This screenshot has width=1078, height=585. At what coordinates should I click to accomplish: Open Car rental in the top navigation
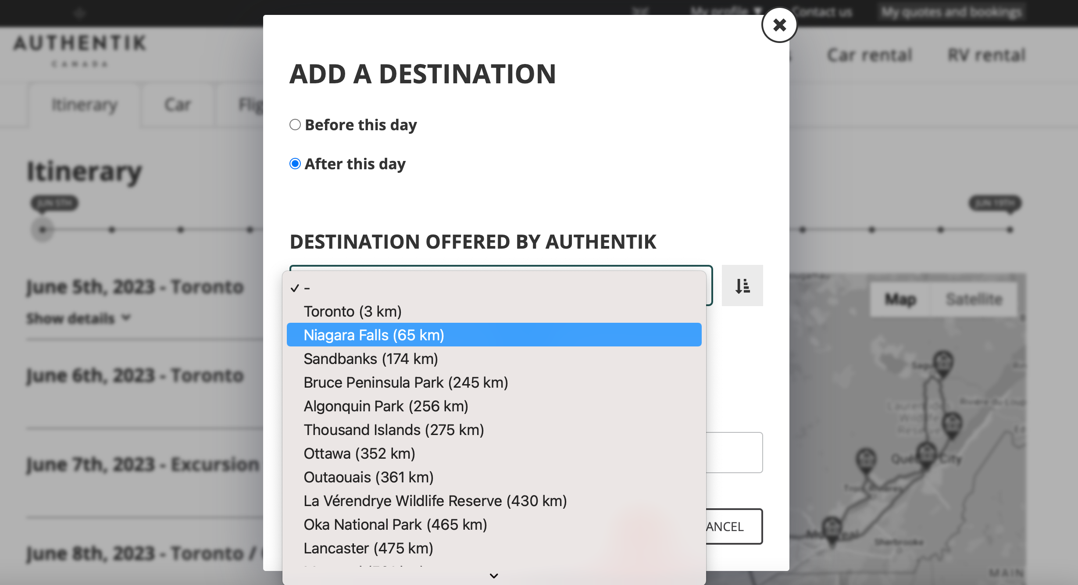870,55
